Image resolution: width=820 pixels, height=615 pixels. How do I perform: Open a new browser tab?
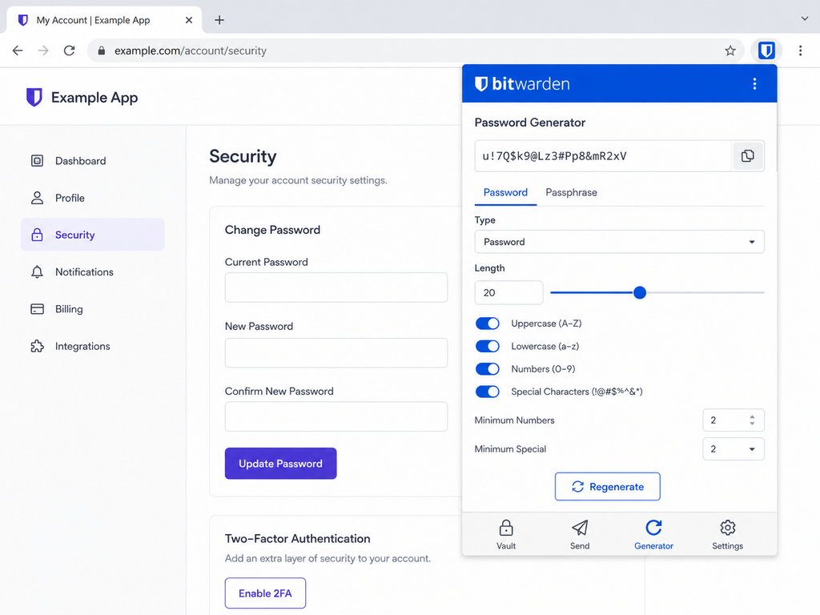[x=219, y=20]
